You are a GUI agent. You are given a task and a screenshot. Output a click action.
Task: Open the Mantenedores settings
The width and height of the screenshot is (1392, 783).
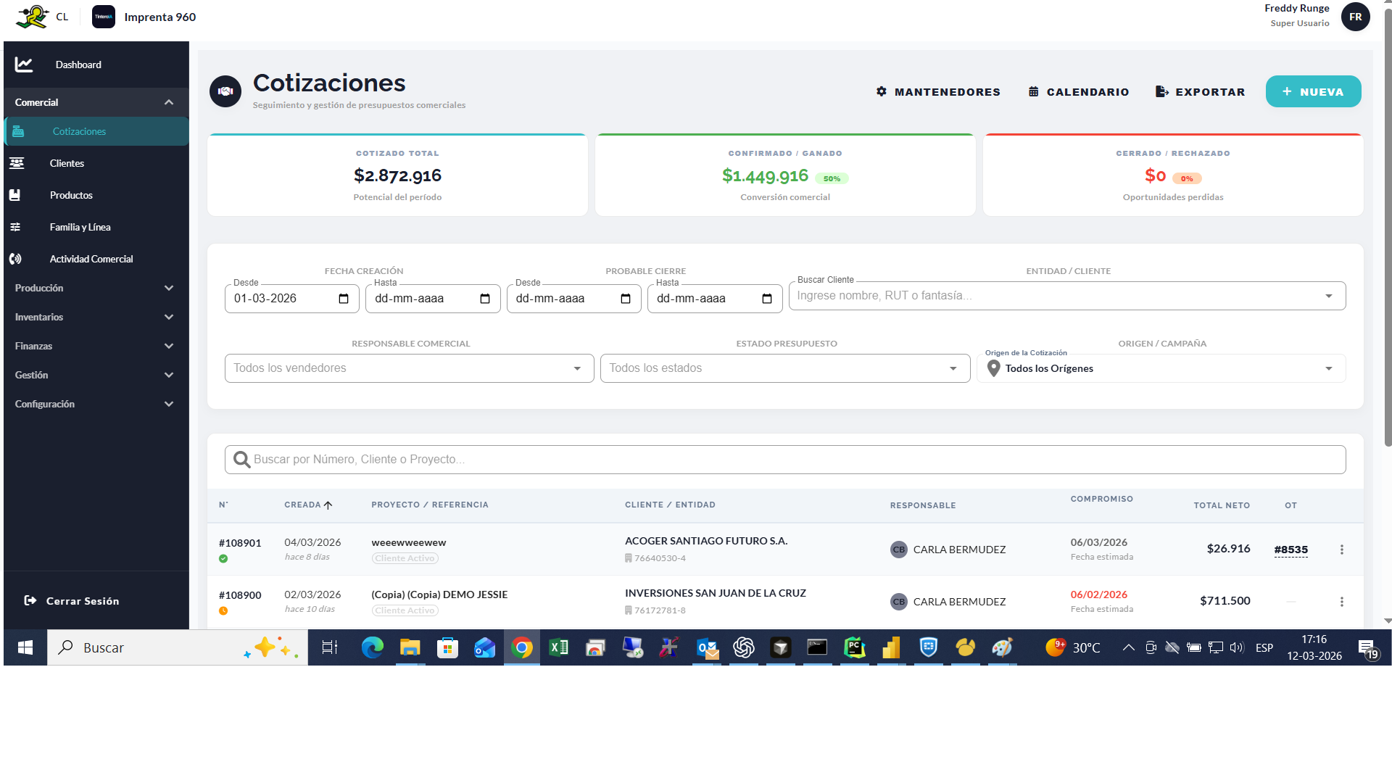tap(937, 91)
